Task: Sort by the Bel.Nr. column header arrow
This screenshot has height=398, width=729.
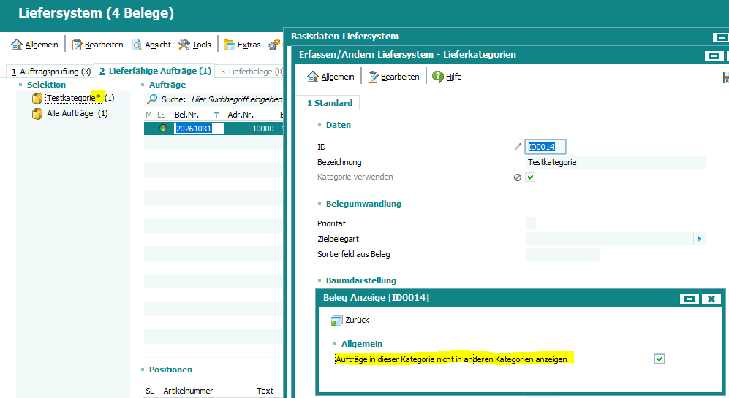Action: (216, 115)
